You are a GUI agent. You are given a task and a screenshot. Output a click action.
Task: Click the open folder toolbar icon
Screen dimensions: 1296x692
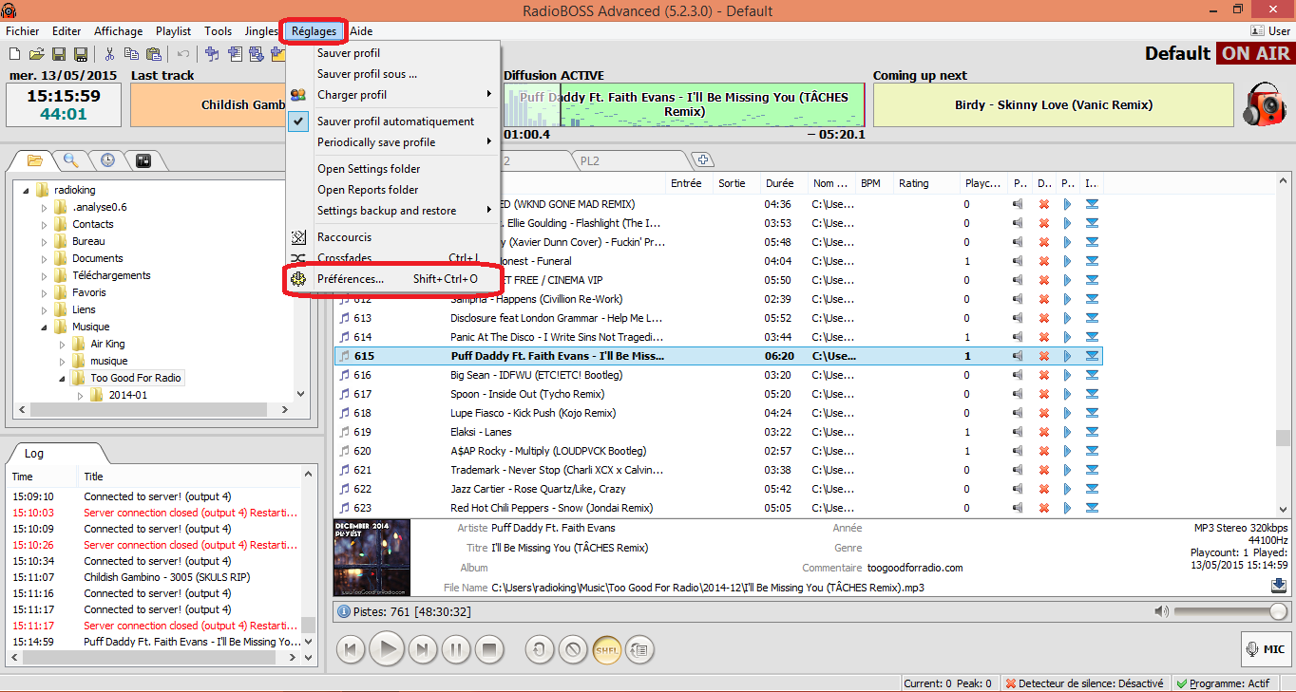(36, 54)
